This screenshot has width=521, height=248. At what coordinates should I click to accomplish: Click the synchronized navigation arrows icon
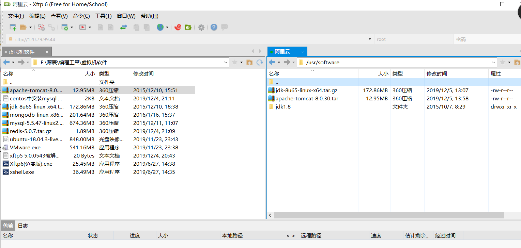tap(124, 27)
